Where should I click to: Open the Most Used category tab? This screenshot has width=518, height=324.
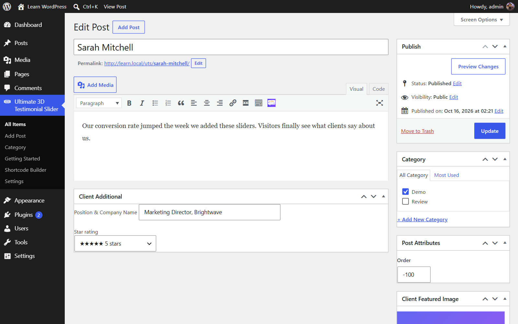pos(446,175)
